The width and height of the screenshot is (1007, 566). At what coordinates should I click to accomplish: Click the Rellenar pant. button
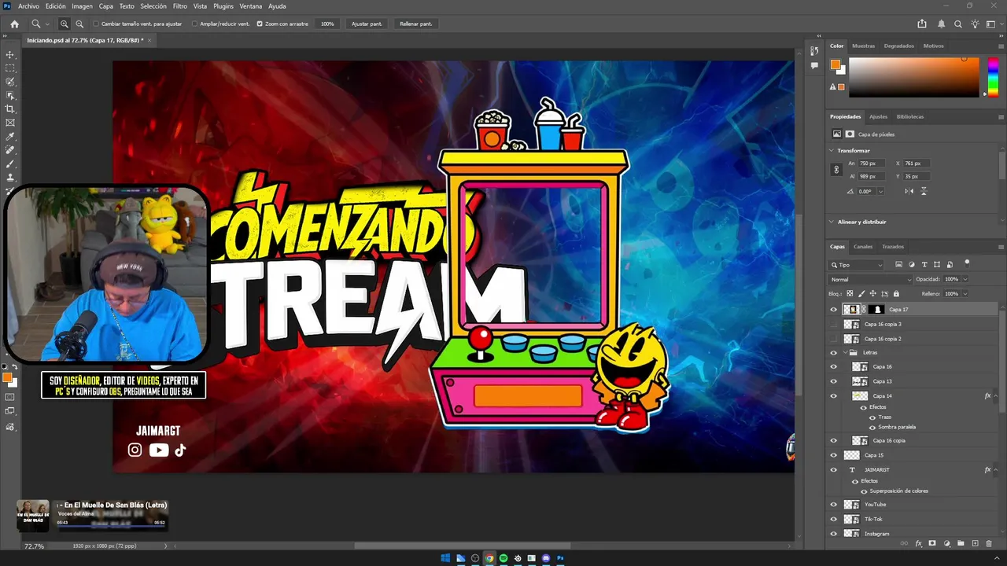(x=415, y=24)
